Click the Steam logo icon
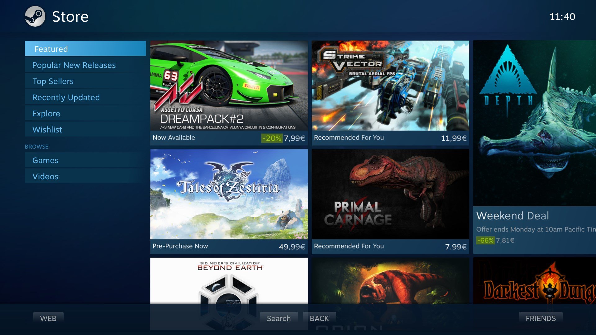This screenshot has width=596, height=335. [x=35, y=16]
